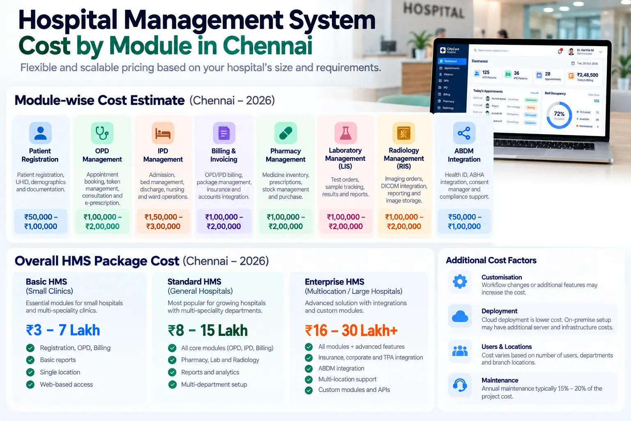Open the Dr. Karthik M profile dropdown arrow
Screen dimensions: 631x421
tap(601, 52)
